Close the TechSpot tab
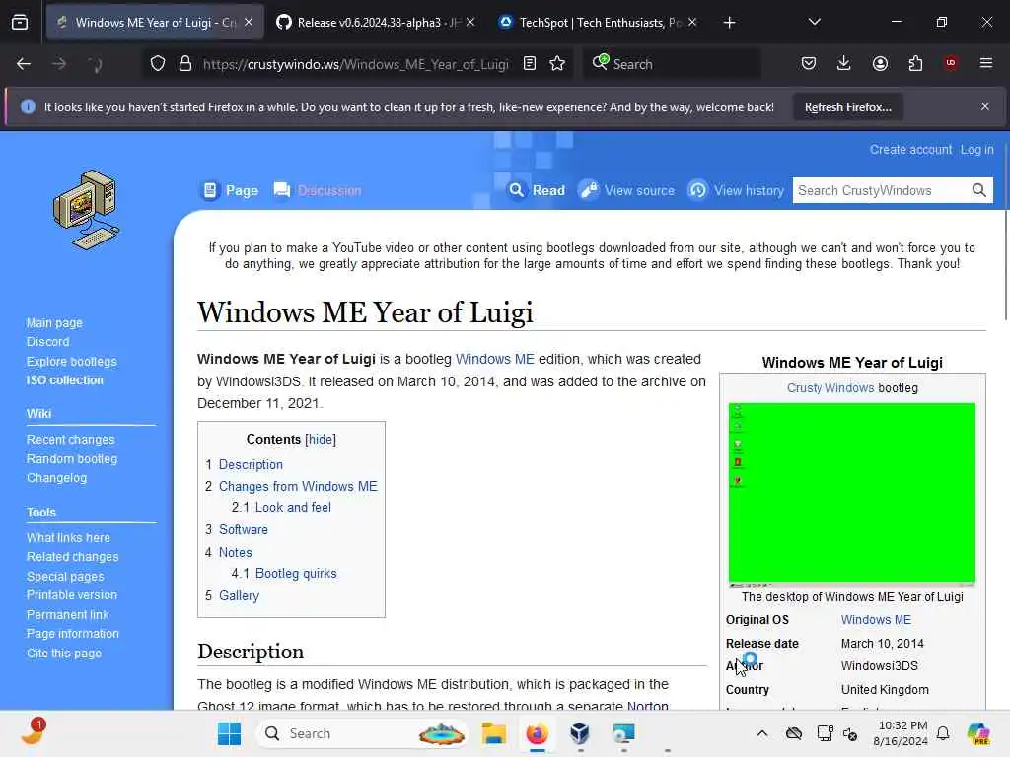The image size is (1010, 757). (692, 23)
